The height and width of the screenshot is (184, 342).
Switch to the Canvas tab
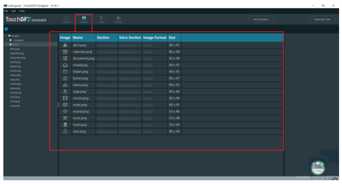[67, 19]
